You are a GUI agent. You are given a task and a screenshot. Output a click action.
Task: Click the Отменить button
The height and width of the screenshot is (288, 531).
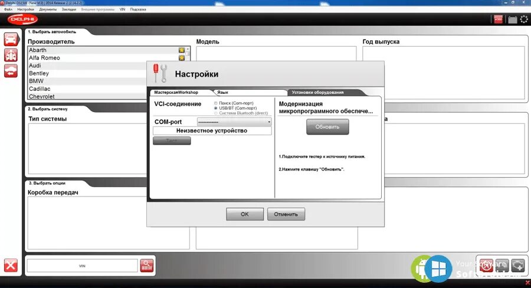point(286,214)
